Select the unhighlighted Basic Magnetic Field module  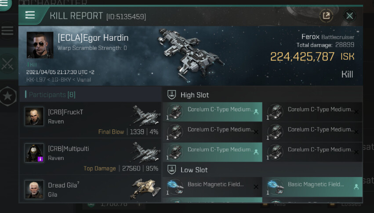(x=213, y=187)
